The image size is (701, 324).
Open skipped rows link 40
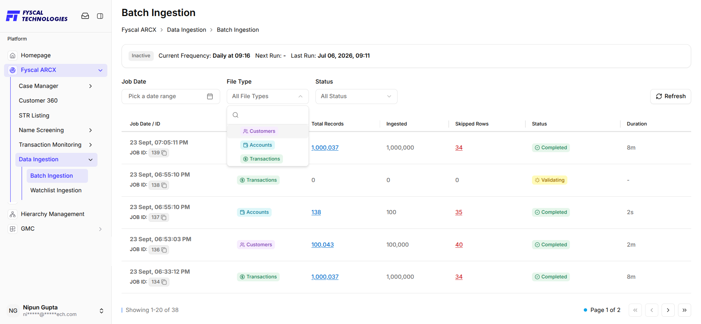[459, 245]
